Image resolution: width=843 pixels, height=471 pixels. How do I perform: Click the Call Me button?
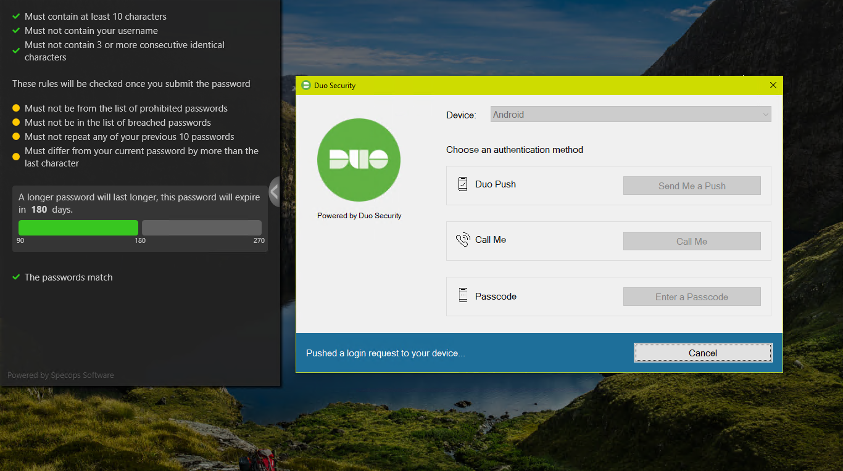(692, 241)
